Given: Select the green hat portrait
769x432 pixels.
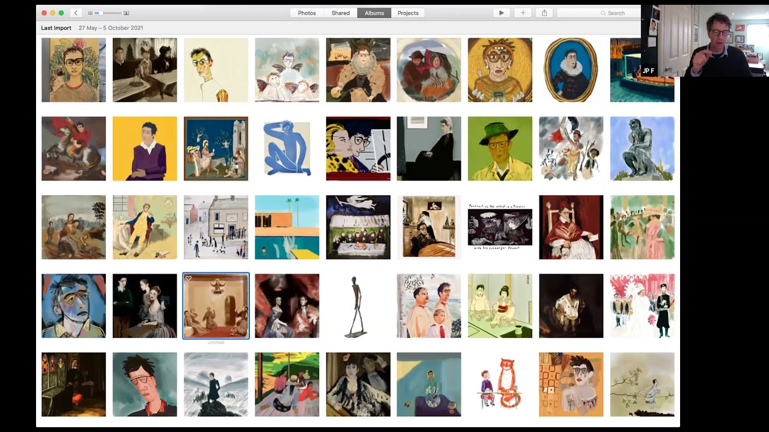Looking at the screenshot, I should [500, 149].
